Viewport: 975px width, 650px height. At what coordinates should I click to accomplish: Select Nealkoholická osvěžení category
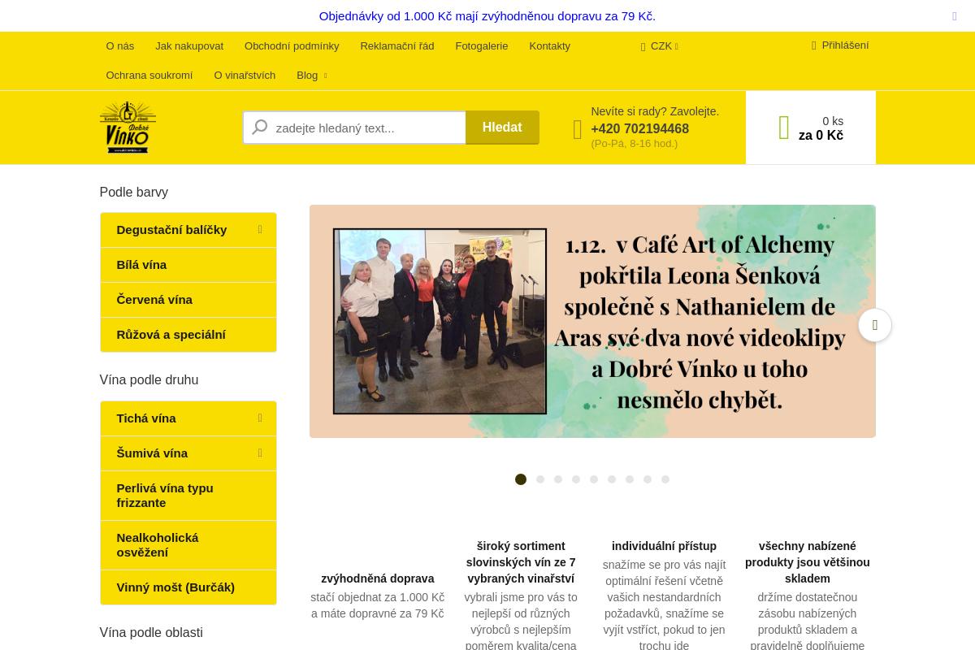click(188, 545)
